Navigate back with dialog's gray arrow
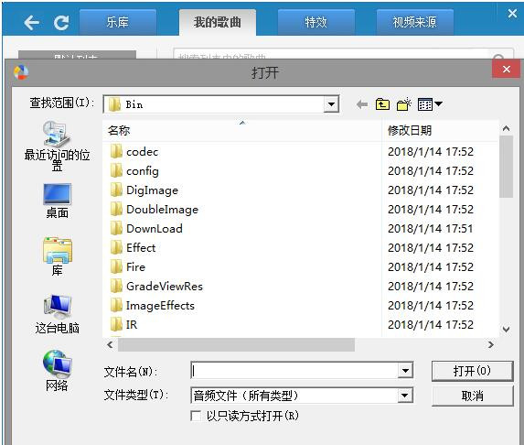 coord(362,104)
